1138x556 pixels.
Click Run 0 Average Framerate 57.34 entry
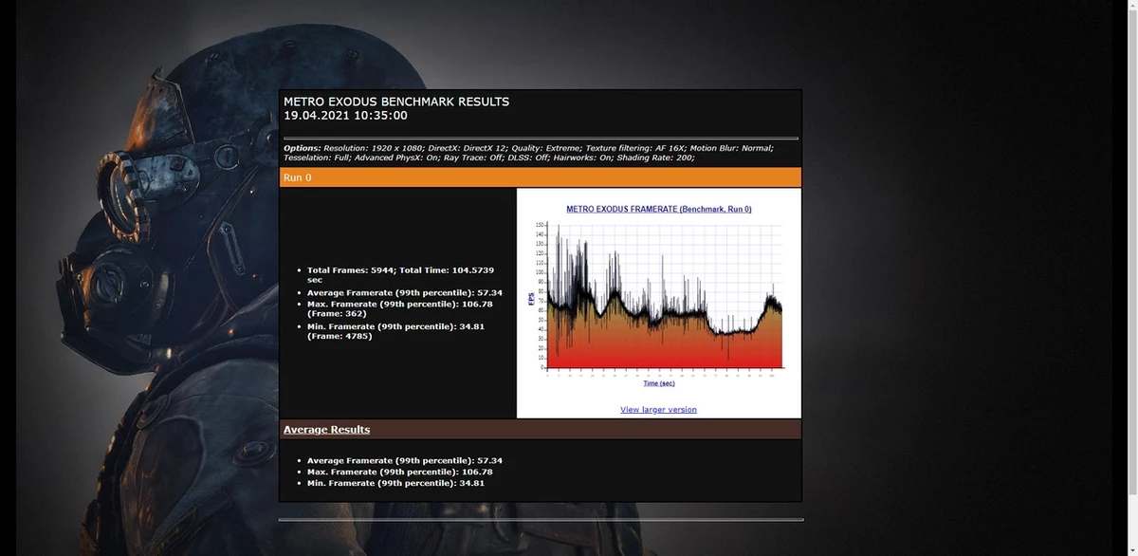pyautogui.click(x=405, y=293)
